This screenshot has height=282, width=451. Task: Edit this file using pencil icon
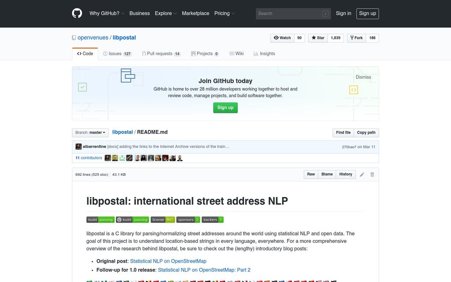pos(362,174)
